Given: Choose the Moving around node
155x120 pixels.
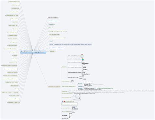Looking at the screenshot, I should 14,42.
